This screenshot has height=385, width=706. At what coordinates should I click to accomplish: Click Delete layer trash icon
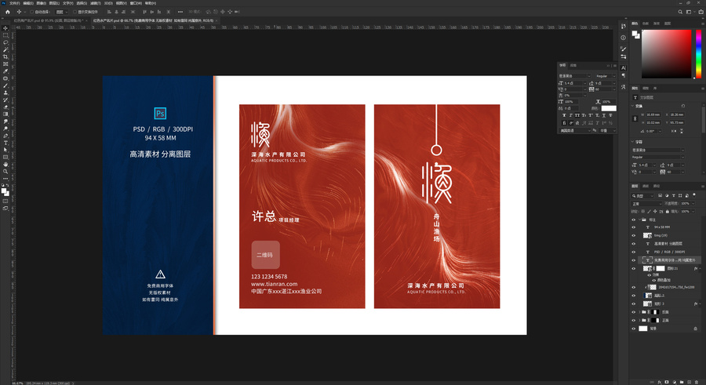tap(696, 383)
